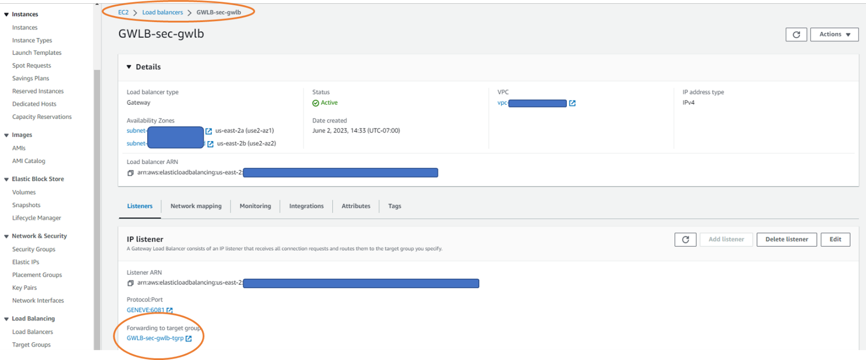
Task: Open AMIs in the sidebar
Action: click(x=19, y=148)
